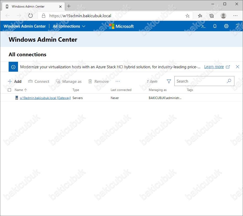This screenshot has width=243, height=216.
Task: Sort by Managing as column
Action: [157, 90]
